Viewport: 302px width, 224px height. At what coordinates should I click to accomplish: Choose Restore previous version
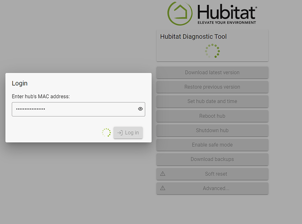(212, 87)
